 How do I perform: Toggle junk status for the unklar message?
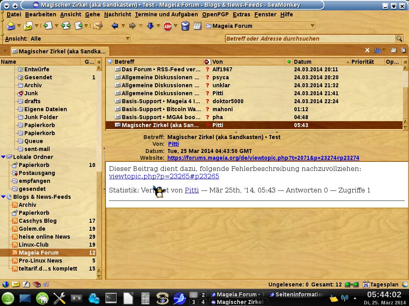pos(207,85)
